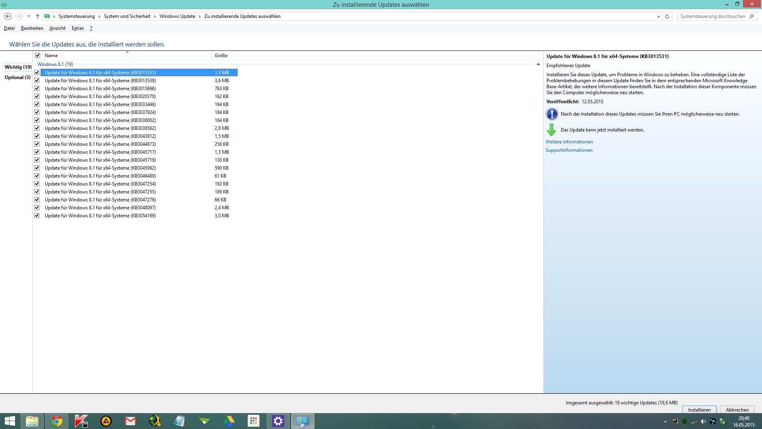
Task: Collapse the Windows 8.1 (19) group
Action: (x=538, y=64)
